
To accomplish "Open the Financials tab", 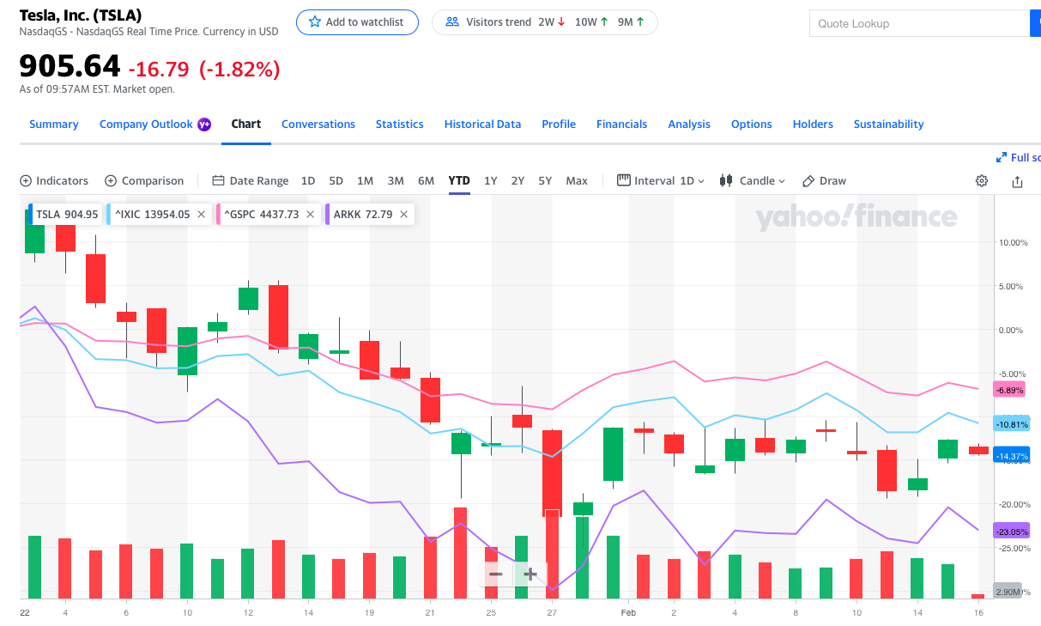I will [x=622, y=125].
